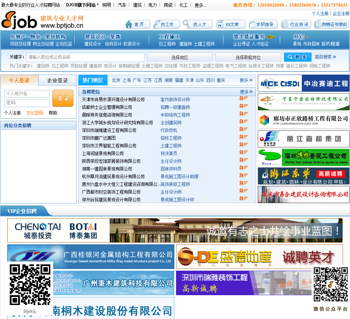Open 廊坊市正欣路桥工程有限公司 banner
The width and height of the screenshot is (350, 319).
point(304,120)
